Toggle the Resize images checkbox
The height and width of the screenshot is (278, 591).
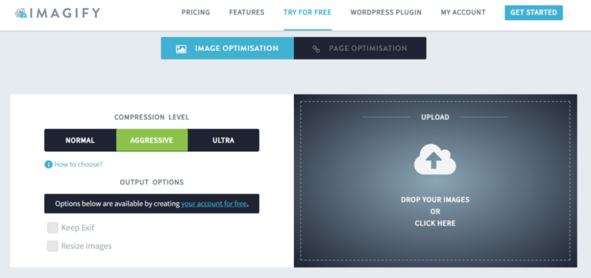(53, 246)
